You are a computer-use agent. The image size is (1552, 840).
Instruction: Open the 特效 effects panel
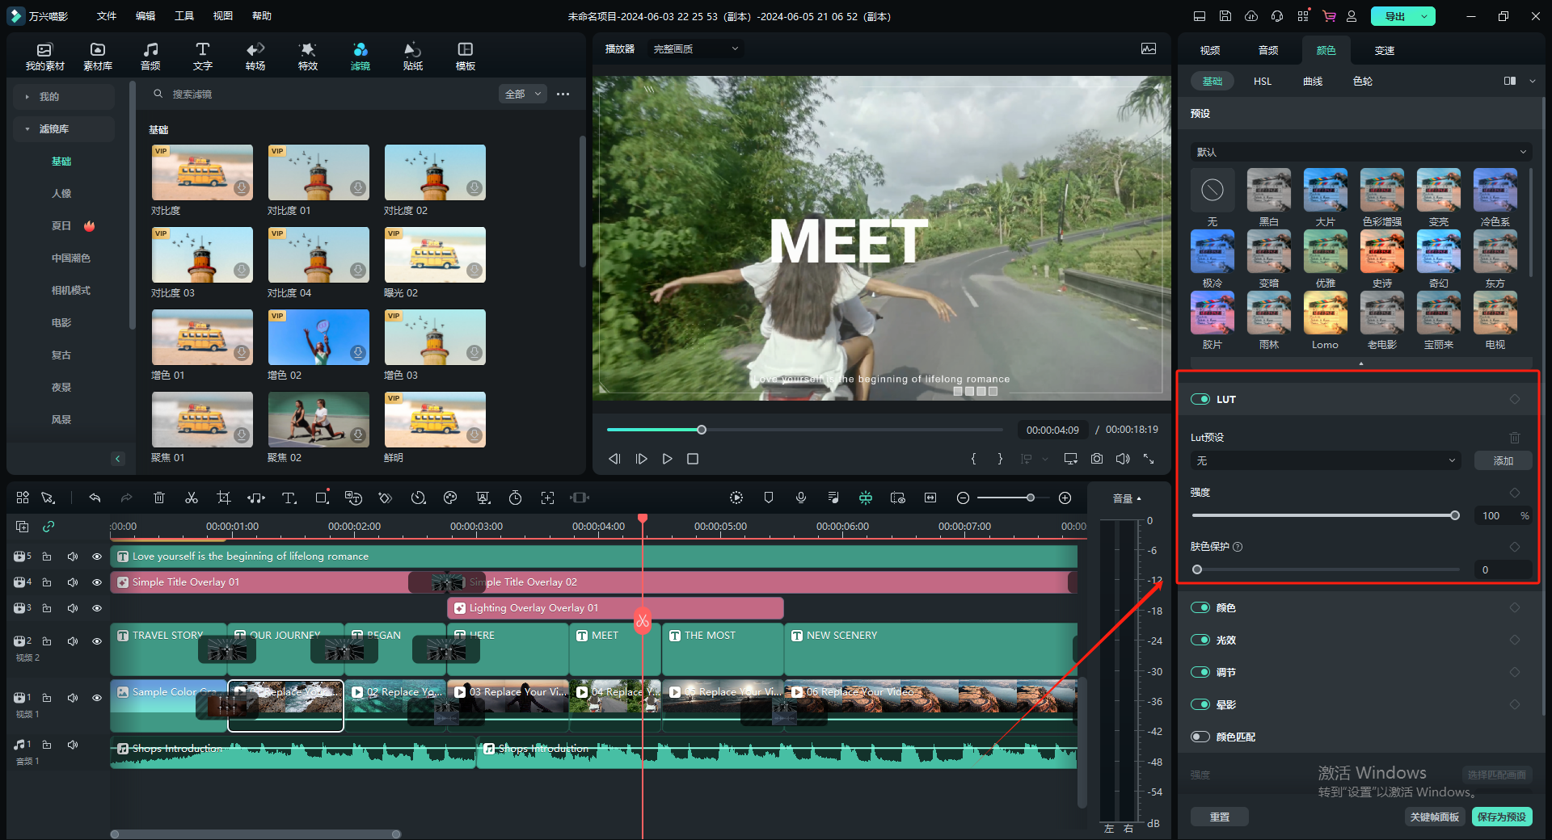tap(308, 57)
